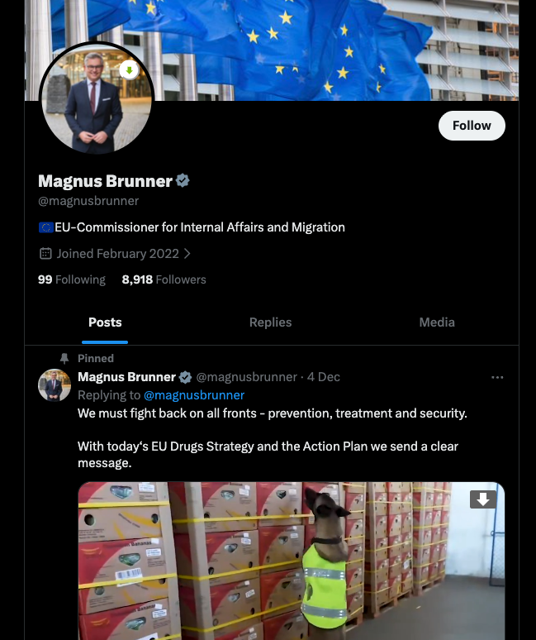Viewport: 536px width, 640px height.
Task: Switch to the Media tab
Action: tap(437, 322)
